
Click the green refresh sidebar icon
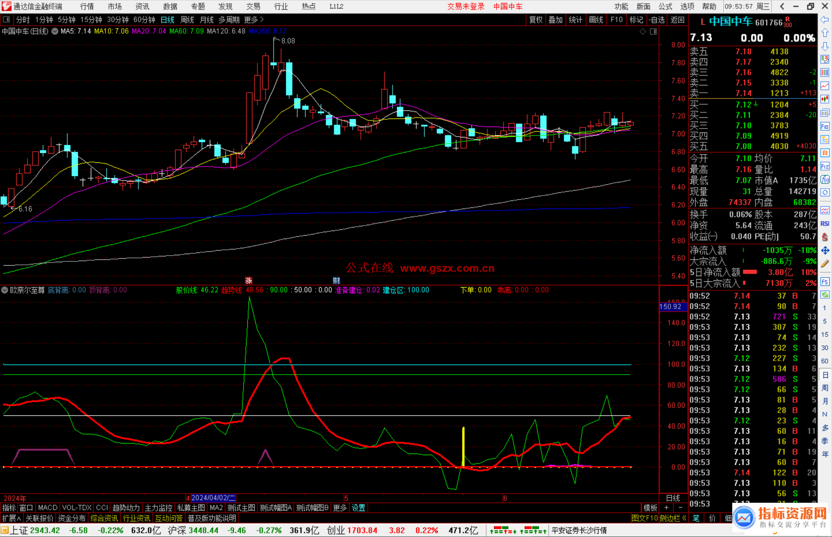click(825, 295)
